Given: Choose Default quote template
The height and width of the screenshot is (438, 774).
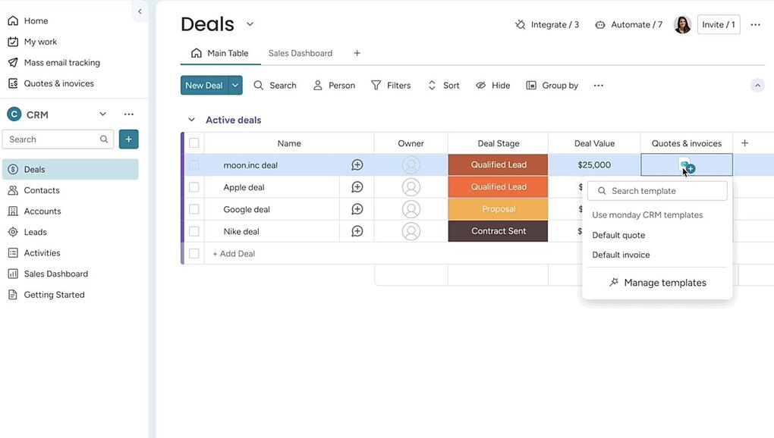Looking at the screenshot, I should point(618,235).
